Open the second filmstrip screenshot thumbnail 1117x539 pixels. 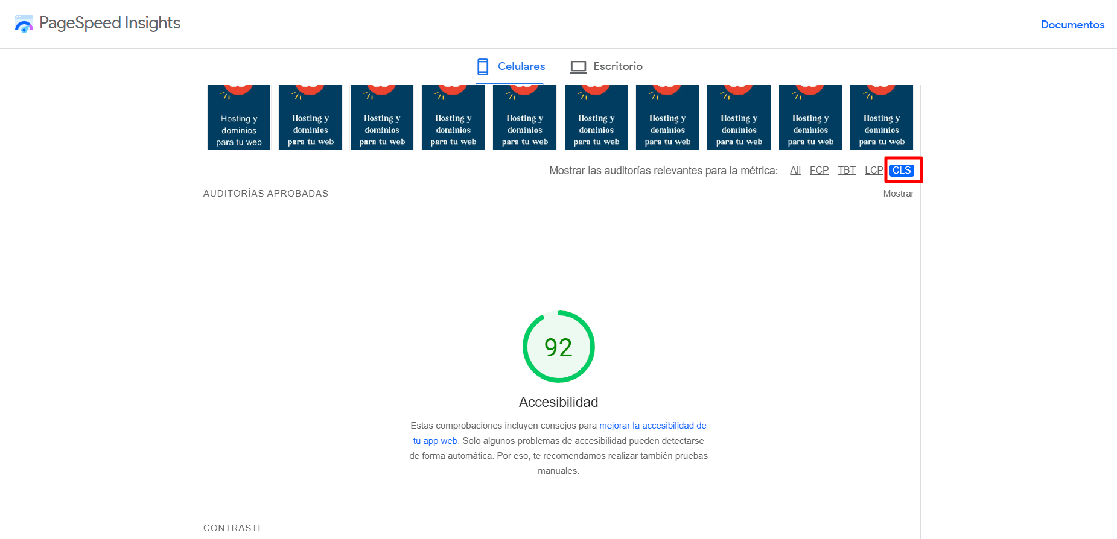pyautogui.click(x=310, y=117)
